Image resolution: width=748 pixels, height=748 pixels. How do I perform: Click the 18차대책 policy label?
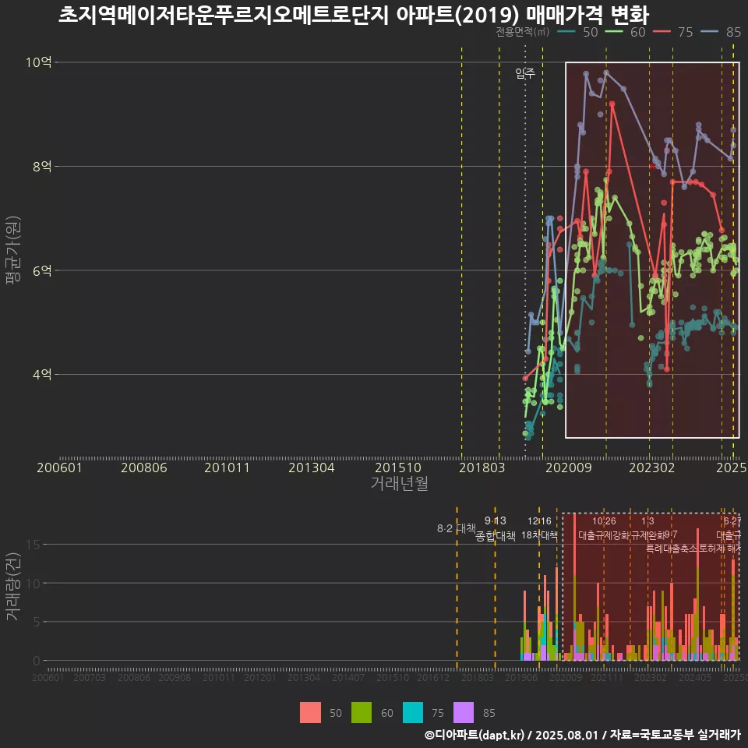539,535
